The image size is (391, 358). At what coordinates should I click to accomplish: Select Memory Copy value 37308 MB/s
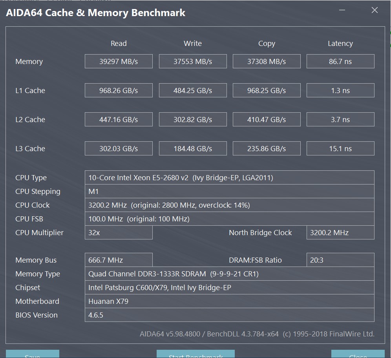[267, 61]
